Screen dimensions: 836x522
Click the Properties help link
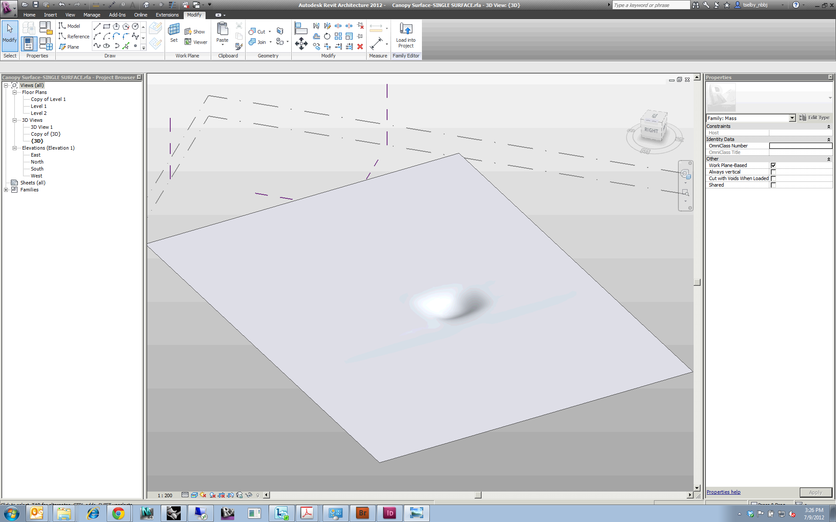point(723,492)
